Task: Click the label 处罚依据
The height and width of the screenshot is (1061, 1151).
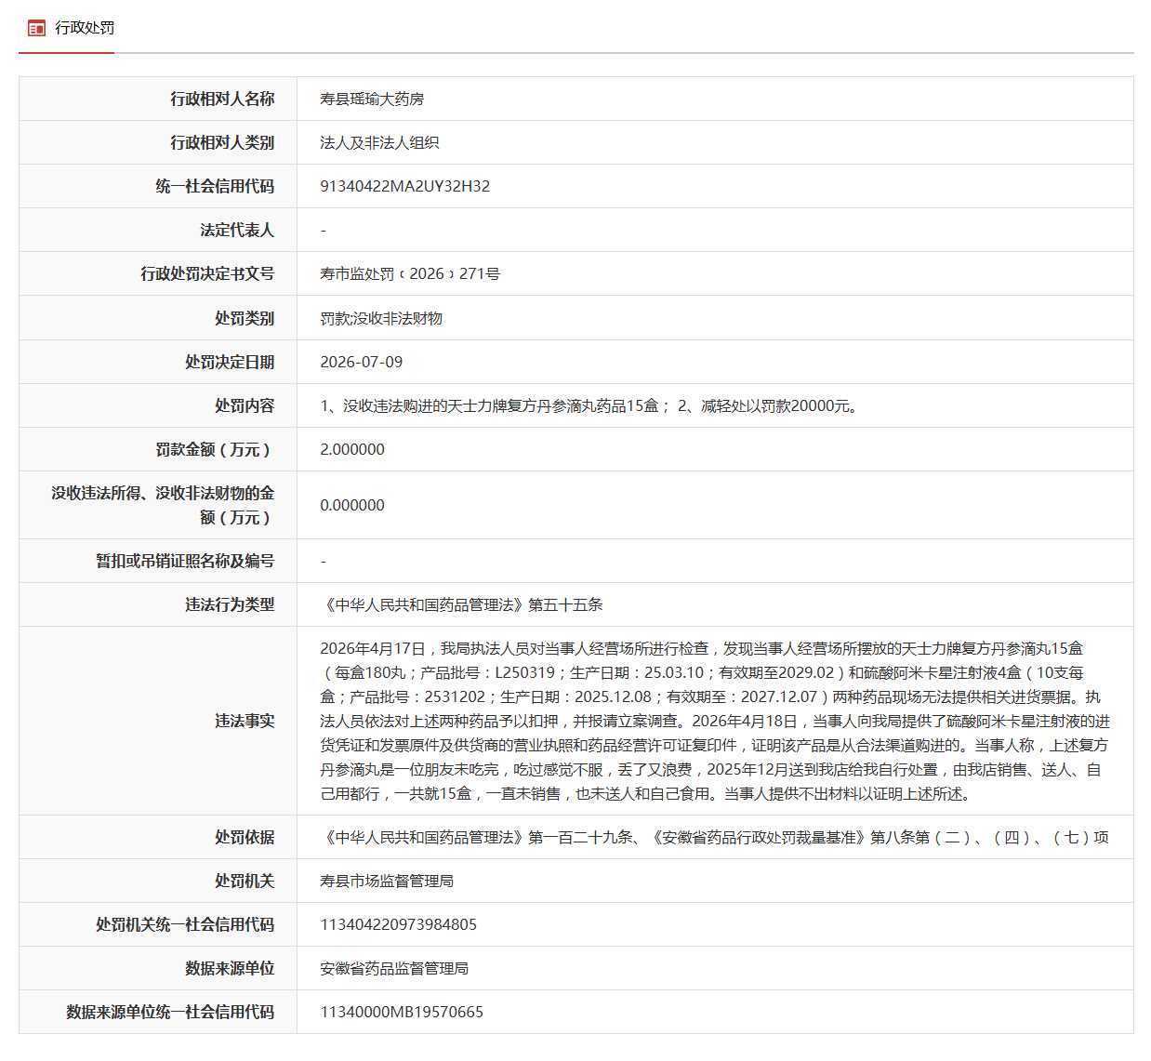Action: pyautogui.click(x=245, y=837)
